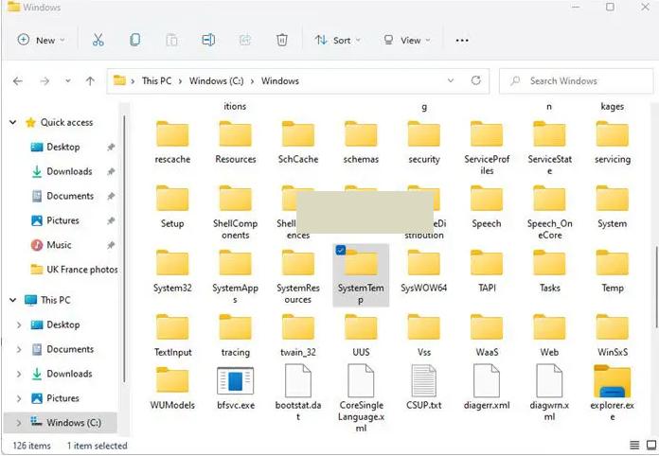Expand address bar history dropdown

451,80
